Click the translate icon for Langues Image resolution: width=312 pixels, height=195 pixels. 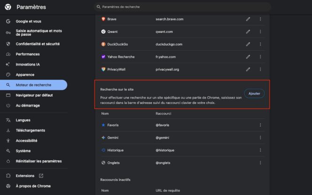[8, 120]
